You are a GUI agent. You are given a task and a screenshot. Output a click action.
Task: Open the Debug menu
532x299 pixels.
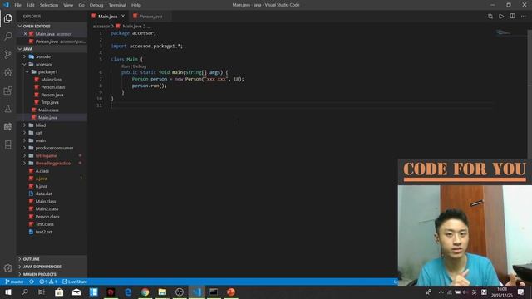[x=96, y=5]
